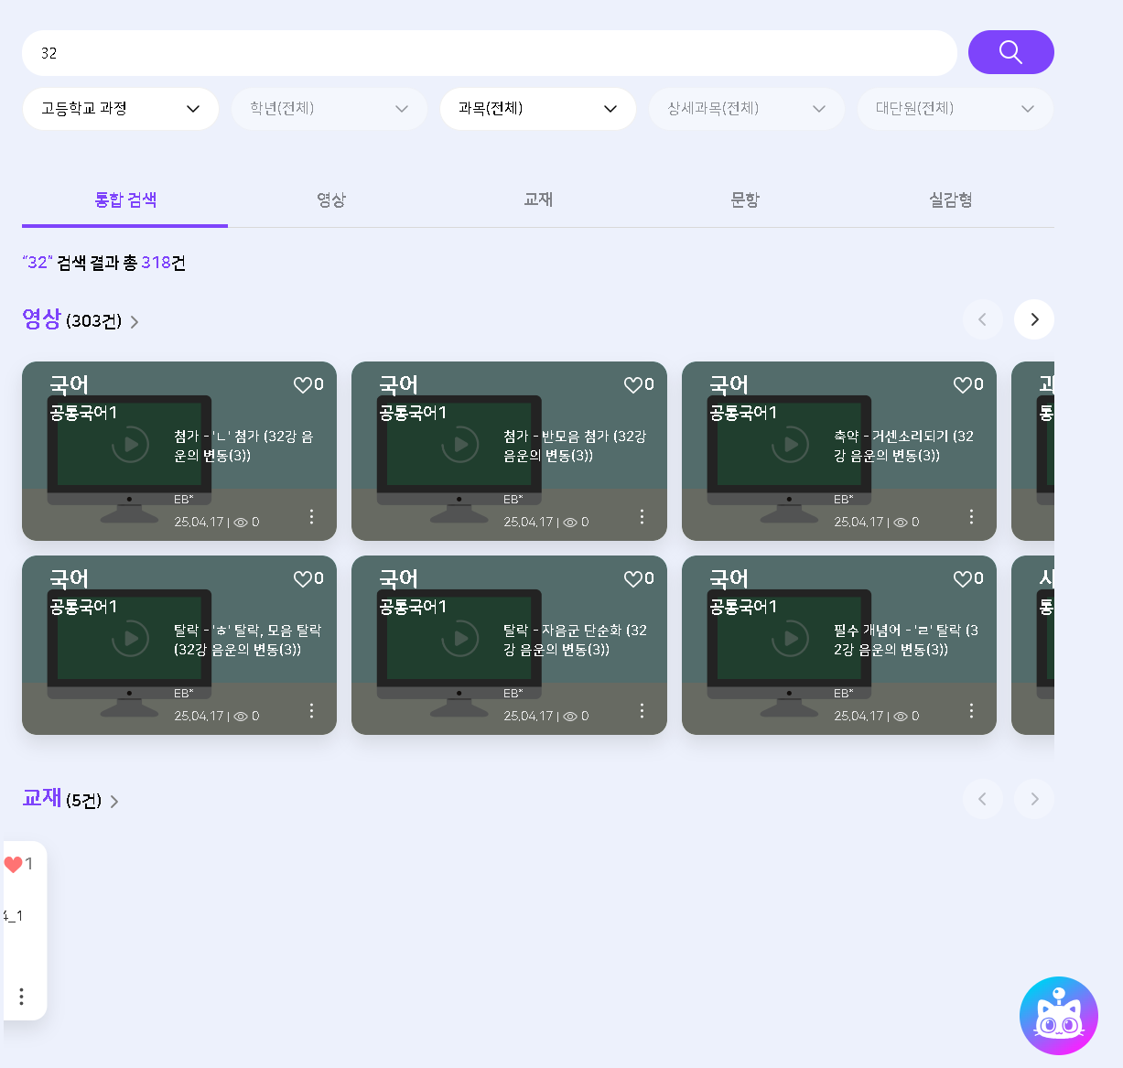Expand the 고등학교 과정 dropdown
1123x1068 pixels.
click(x=120, y=109)
